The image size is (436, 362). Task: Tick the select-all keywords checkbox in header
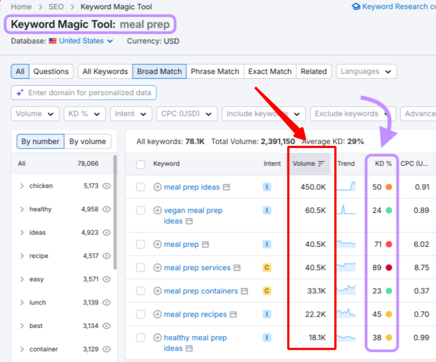pos(141,164)
